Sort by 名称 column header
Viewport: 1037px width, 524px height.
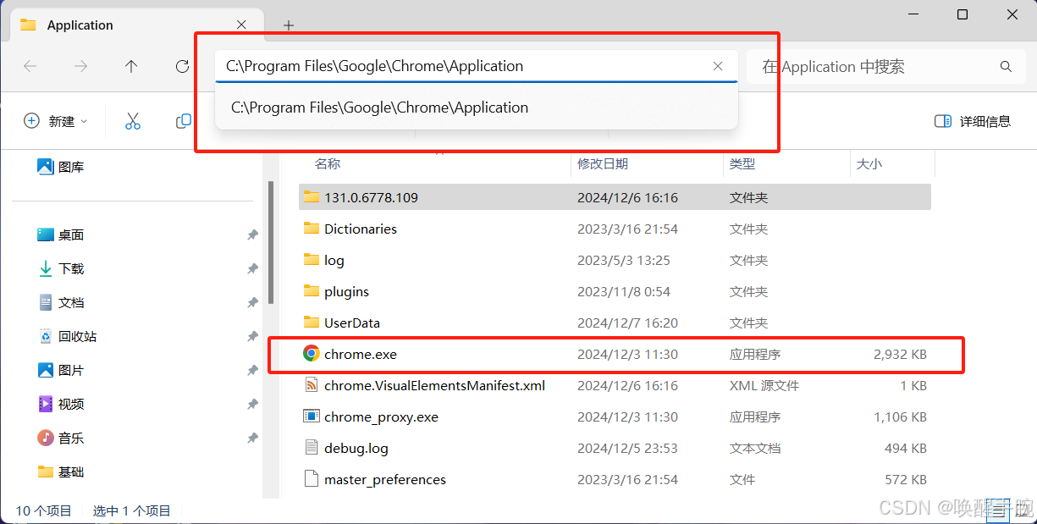click(x=328, y=164)
